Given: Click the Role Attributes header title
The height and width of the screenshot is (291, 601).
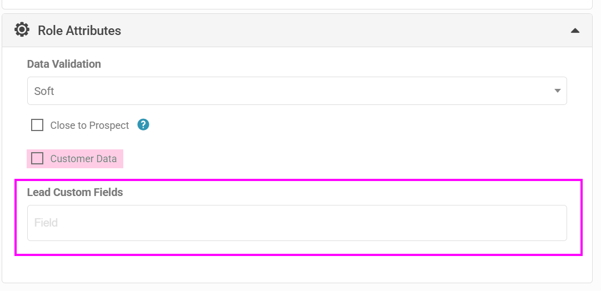Looking at the screenshot, I should coord(79,31).
